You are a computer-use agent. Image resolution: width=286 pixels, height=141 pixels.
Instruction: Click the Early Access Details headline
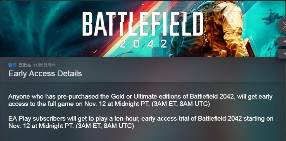[x=45, y=74]
